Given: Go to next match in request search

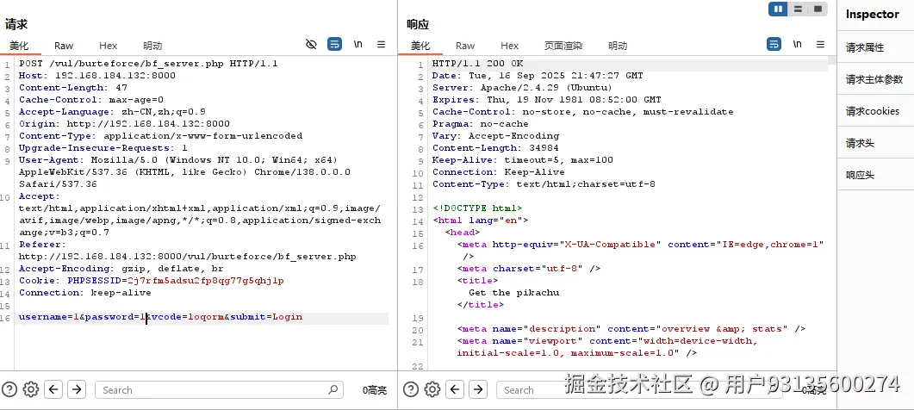Looking at the screenshot, I should 77,389.
